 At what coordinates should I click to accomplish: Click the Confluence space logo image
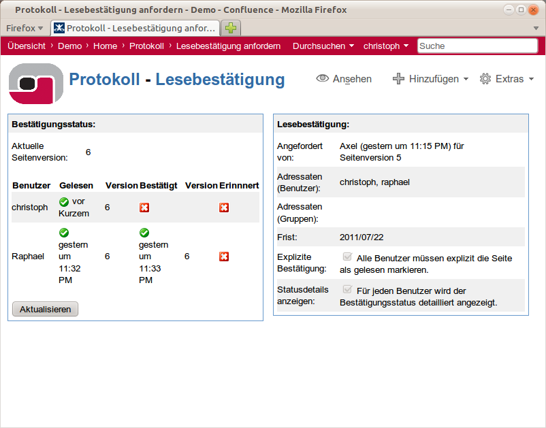(x=35, y=83)
